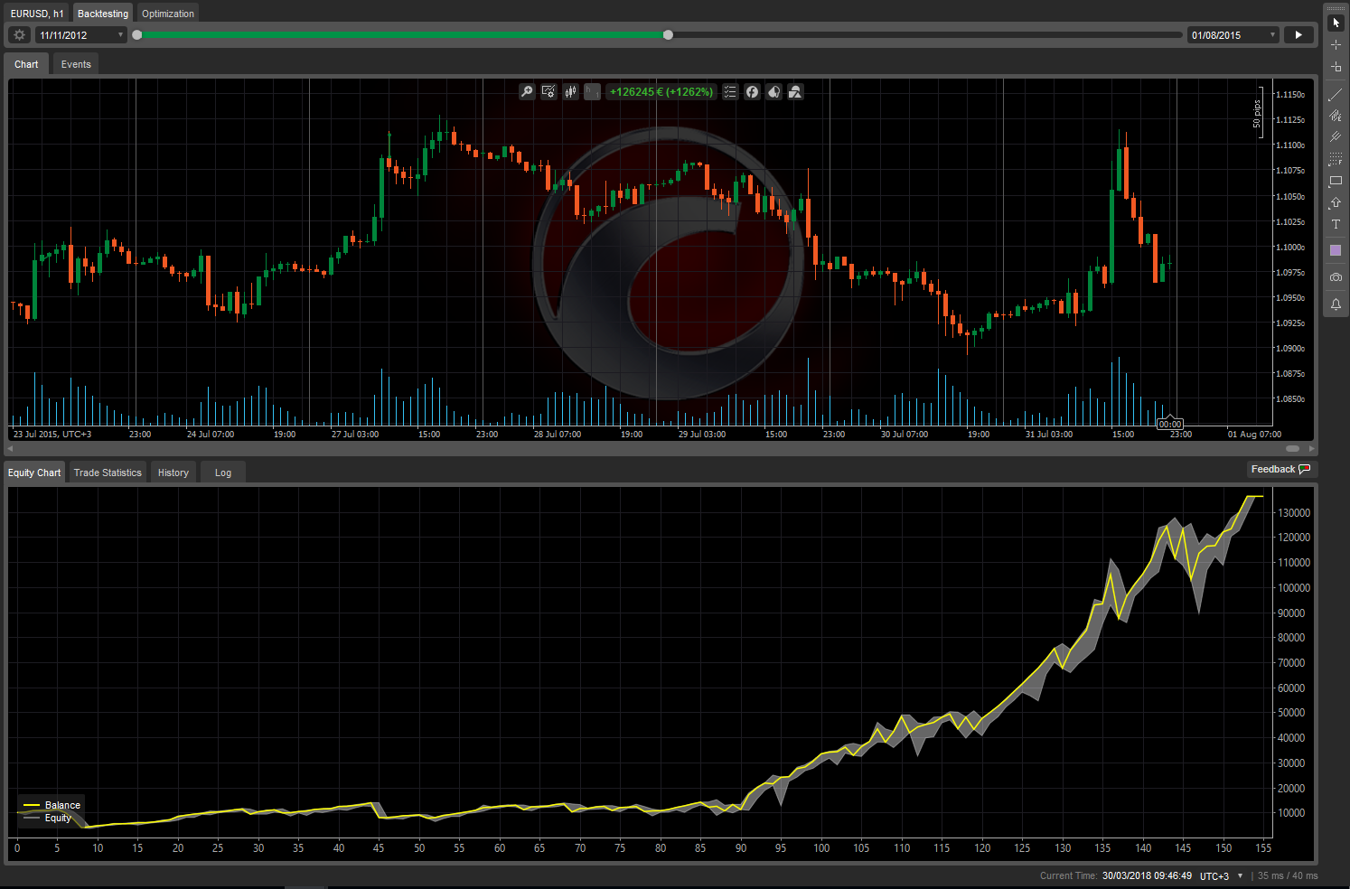Viewport: 1350px width, 889px height.
Task: Select the Fibonacci retracement tool
Action: coord(1336,159)
